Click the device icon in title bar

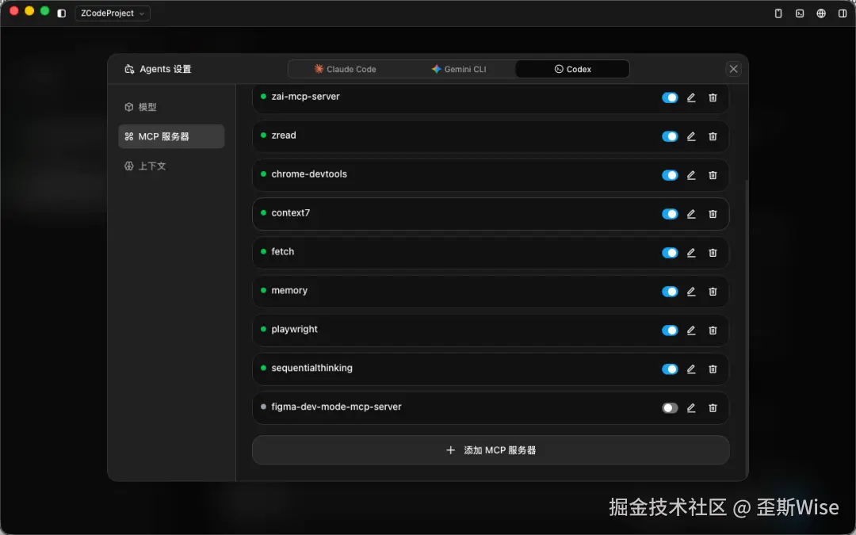pyautogui.click(x=778, y=13)
